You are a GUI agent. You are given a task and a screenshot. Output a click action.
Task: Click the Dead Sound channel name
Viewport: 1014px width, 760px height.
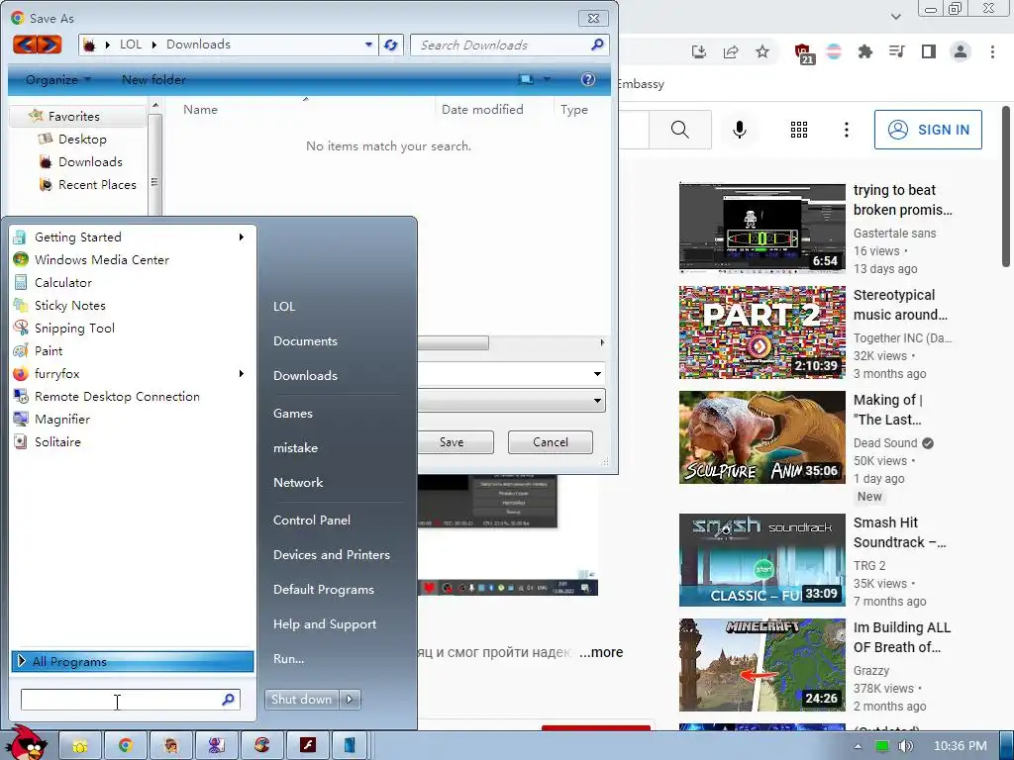tap(885, 442)
